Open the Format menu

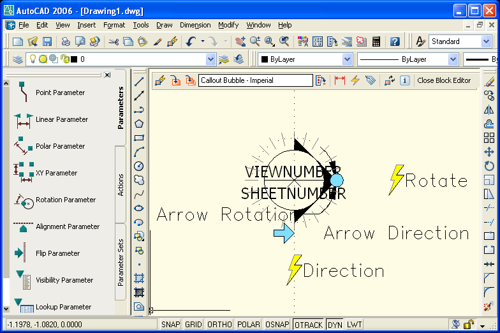click(x=114, y=25)
